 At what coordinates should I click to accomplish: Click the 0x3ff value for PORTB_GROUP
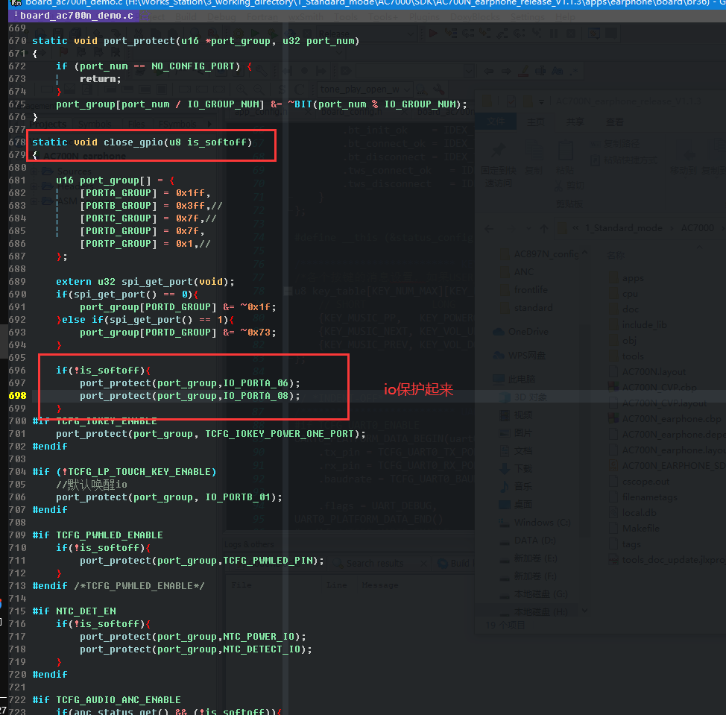190,205
